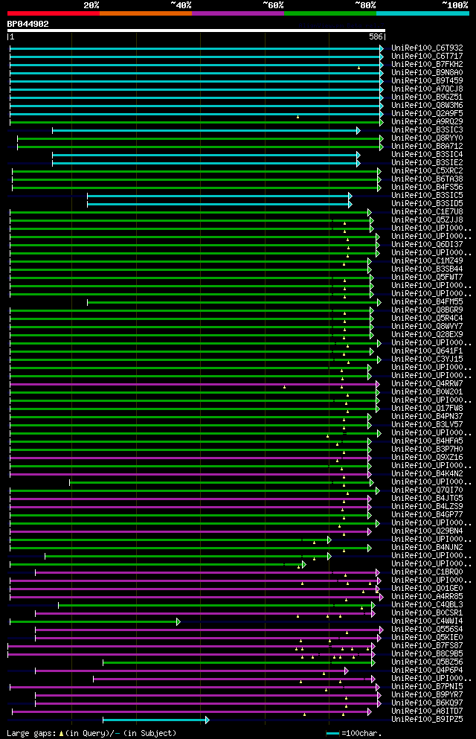Open hit UniRef100_B3SB44
This screenshot has width=476, height=739.
(x=427, y=269)
